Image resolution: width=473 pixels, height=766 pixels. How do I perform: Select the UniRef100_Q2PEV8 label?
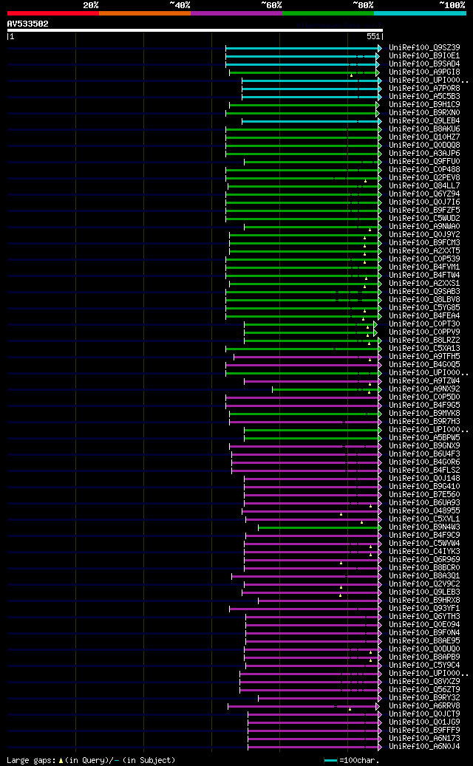coord(424,178)
